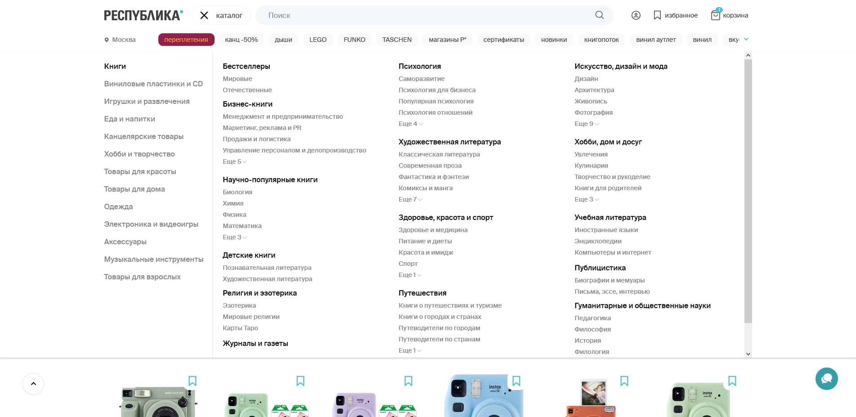
Task: Expand "Еще 5" under Бизнес-книги
Action: point(235,161)
